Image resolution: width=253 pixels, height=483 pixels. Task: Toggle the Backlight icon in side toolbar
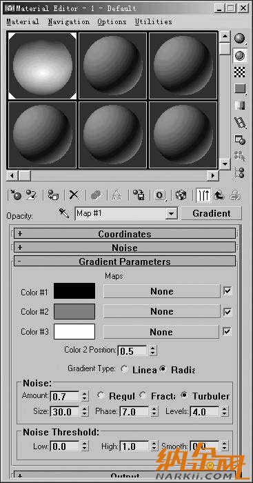coord(240,55)
